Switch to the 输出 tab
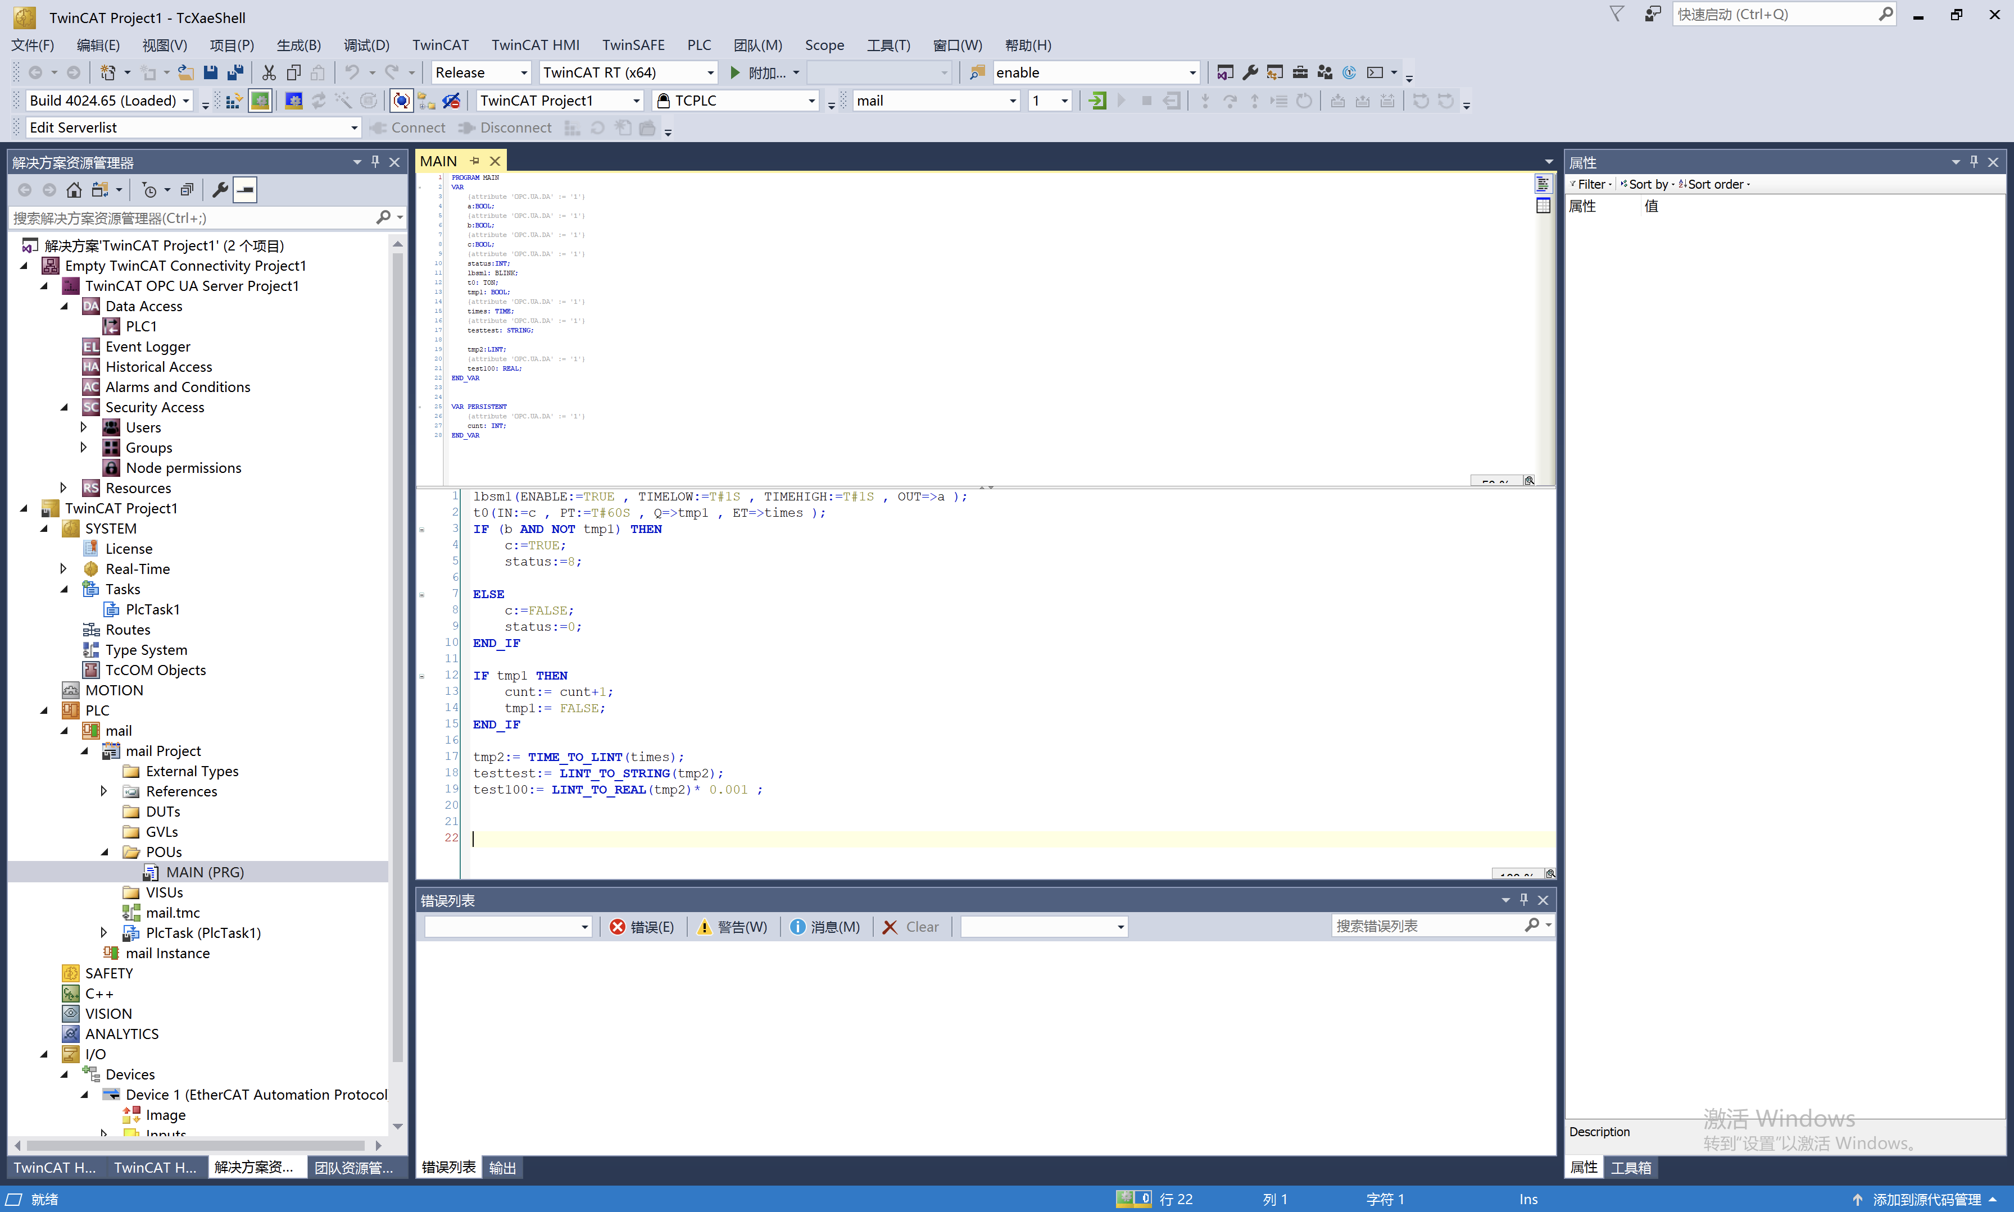 point(502,1167)
